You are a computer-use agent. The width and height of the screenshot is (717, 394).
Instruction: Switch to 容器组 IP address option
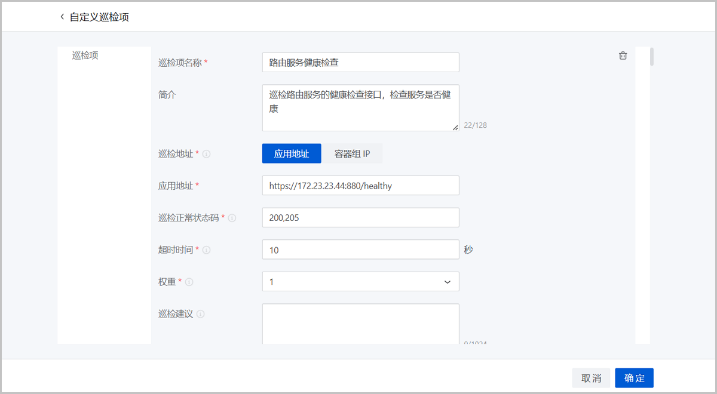(352, 153)
